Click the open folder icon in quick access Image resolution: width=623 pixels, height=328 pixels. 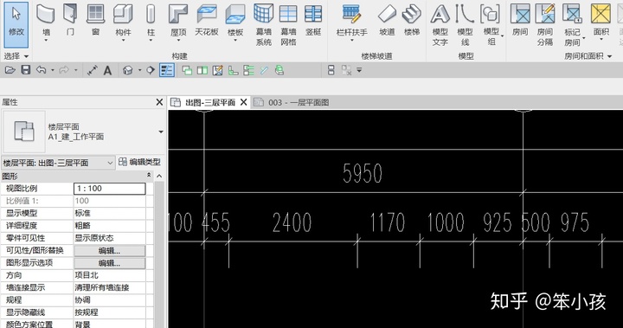[10, 70]
